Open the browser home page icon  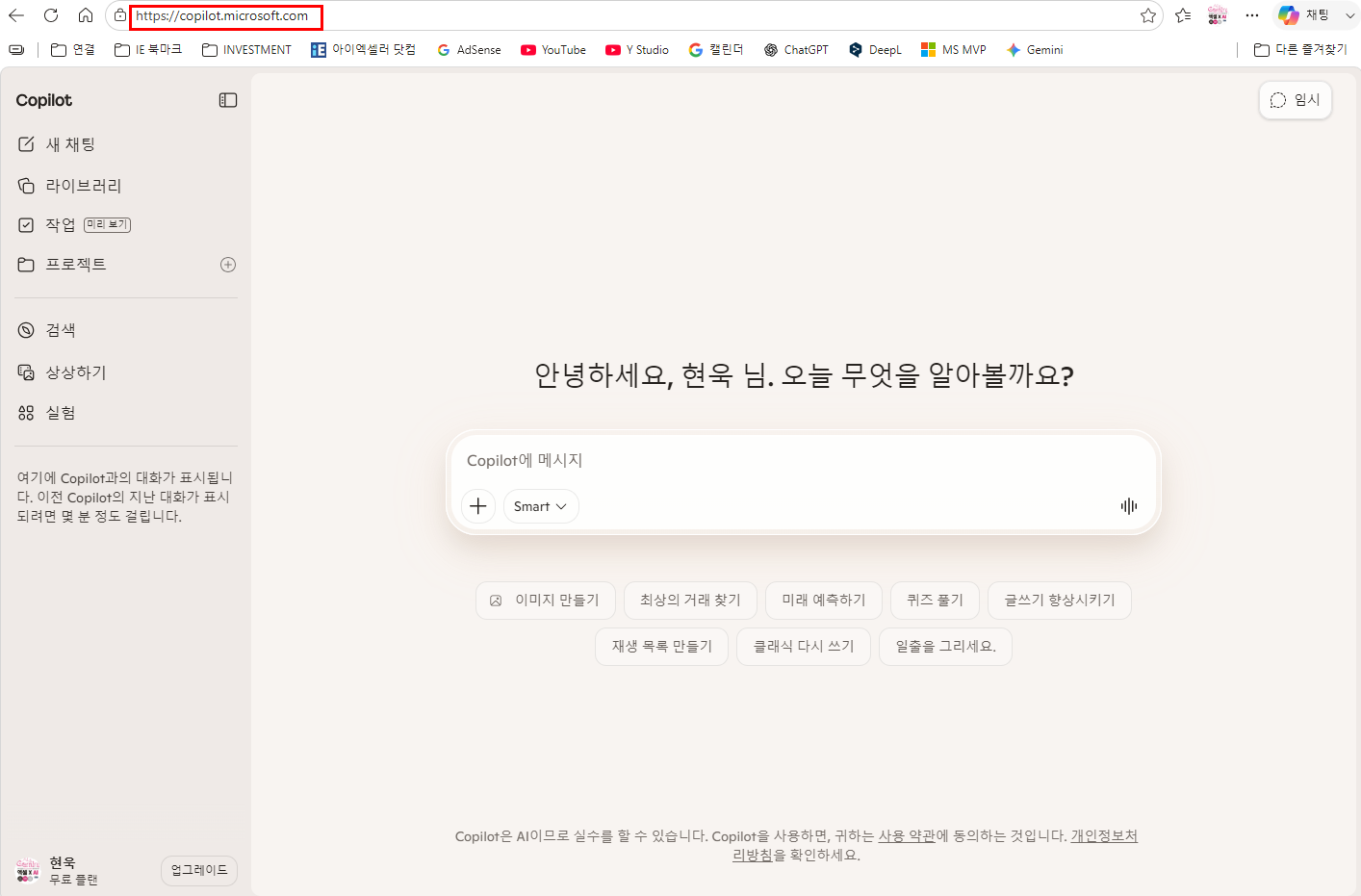point(86,15)
